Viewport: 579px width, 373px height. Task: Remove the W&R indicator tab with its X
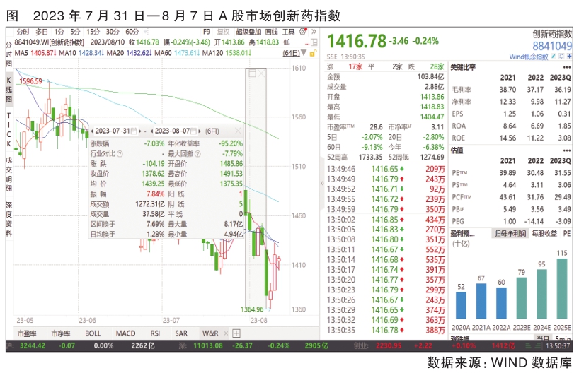coord(226,333)
